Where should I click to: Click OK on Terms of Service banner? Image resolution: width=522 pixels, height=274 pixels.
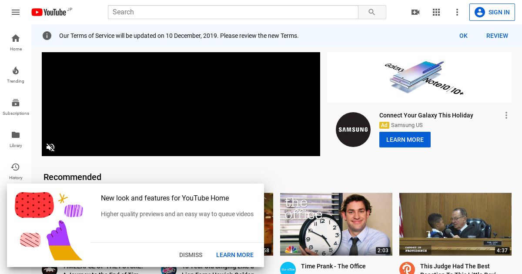(463, 36)
